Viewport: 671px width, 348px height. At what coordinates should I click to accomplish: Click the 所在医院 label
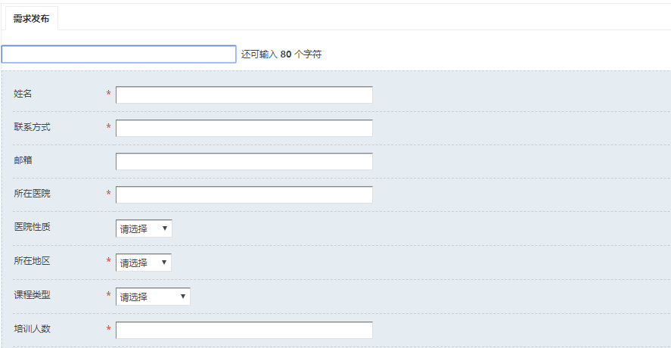(x=32, y=194)
